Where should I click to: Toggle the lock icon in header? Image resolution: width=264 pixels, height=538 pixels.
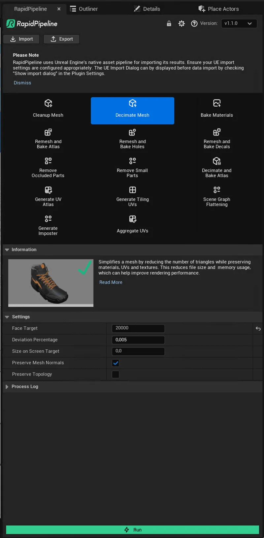(x=169, y=23)
